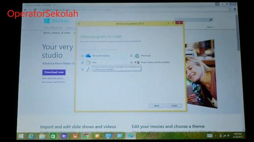This screenshot has height=142, width=254.
Task: Toggle the Mail checkbox
Action: tap(82, 62)
